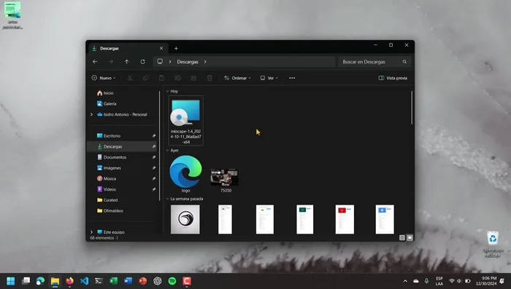Open Microsoft Edge from taskbar
This screenshot has width=511, height=289.
click(40, 281)
